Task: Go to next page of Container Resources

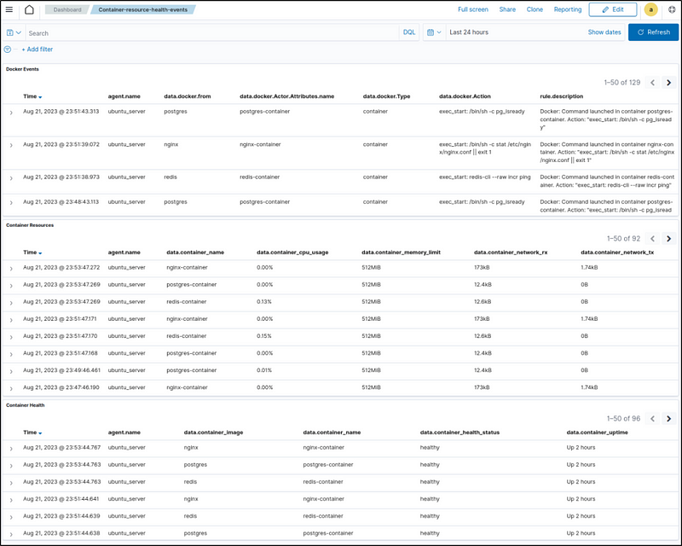Action: click(x=668, y=239)
